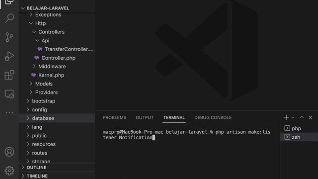Click the 'Http' folder label
Viewport: 318px width, 179px height.
pos(40,23)
